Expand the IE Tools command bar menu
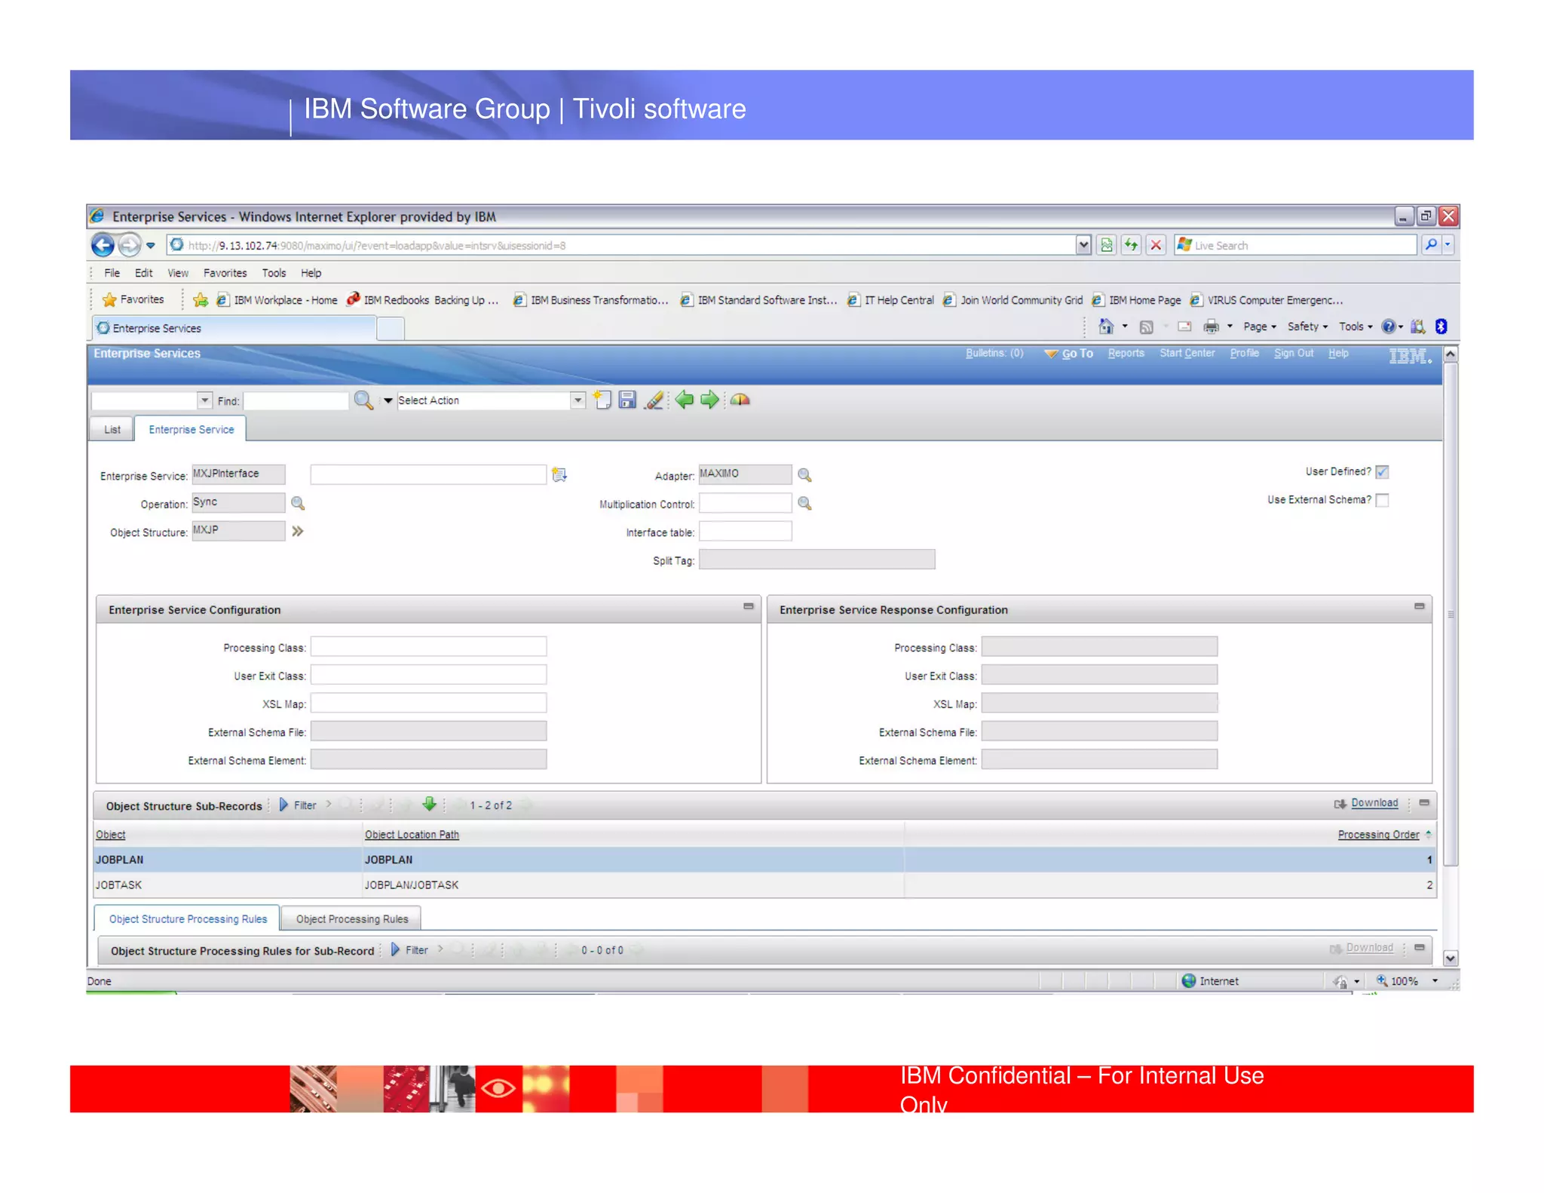The height and width of the screenshot is (1193, 1544). click(x=1356, y=327)
